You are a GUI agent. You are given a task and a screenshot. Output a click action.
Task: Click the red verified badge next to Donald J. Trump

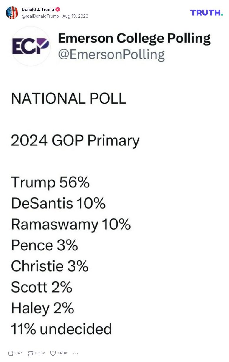(x=58, y=9)
